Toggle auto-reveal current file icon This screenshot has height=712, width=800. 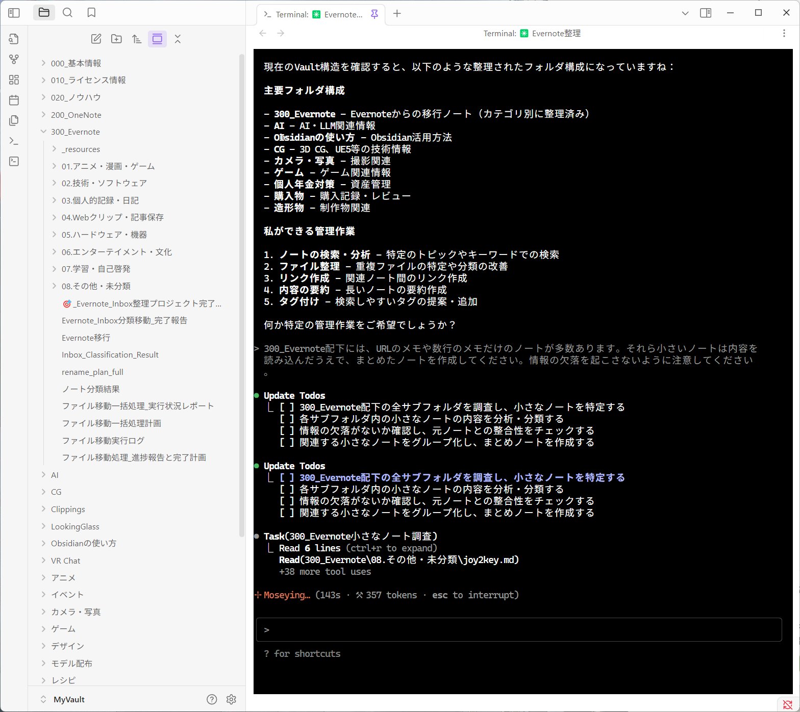click(157, 39)
